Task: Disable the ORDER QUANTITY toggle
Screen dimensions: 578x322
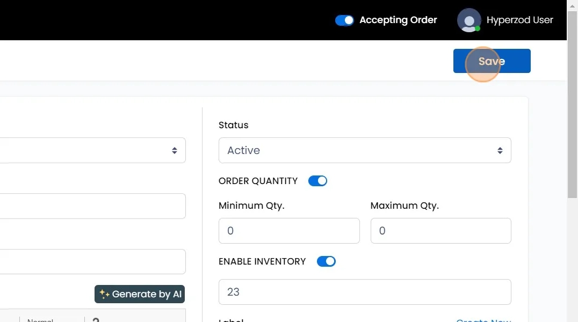Action: click(317, 181)
